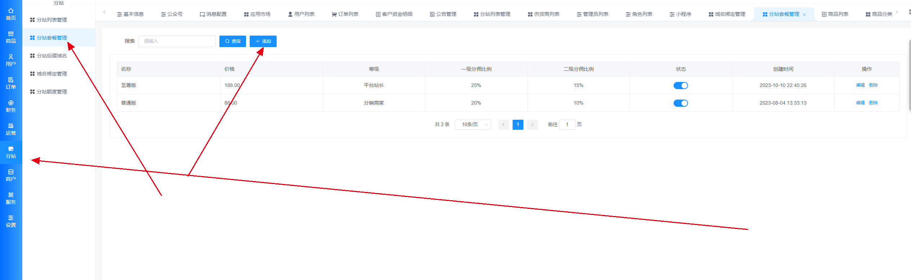Go to next page arrow
The width and height of the screenshot is (911, 280).
pyautogui.click(x=532, y=124)
